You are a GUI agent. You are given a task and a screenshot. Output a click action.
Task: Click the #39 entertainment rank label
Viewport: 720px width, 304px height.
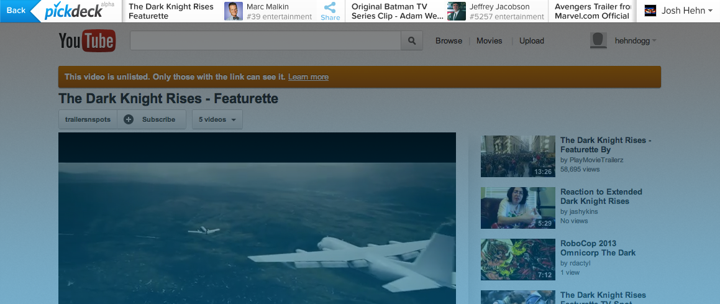pos(279,17)
